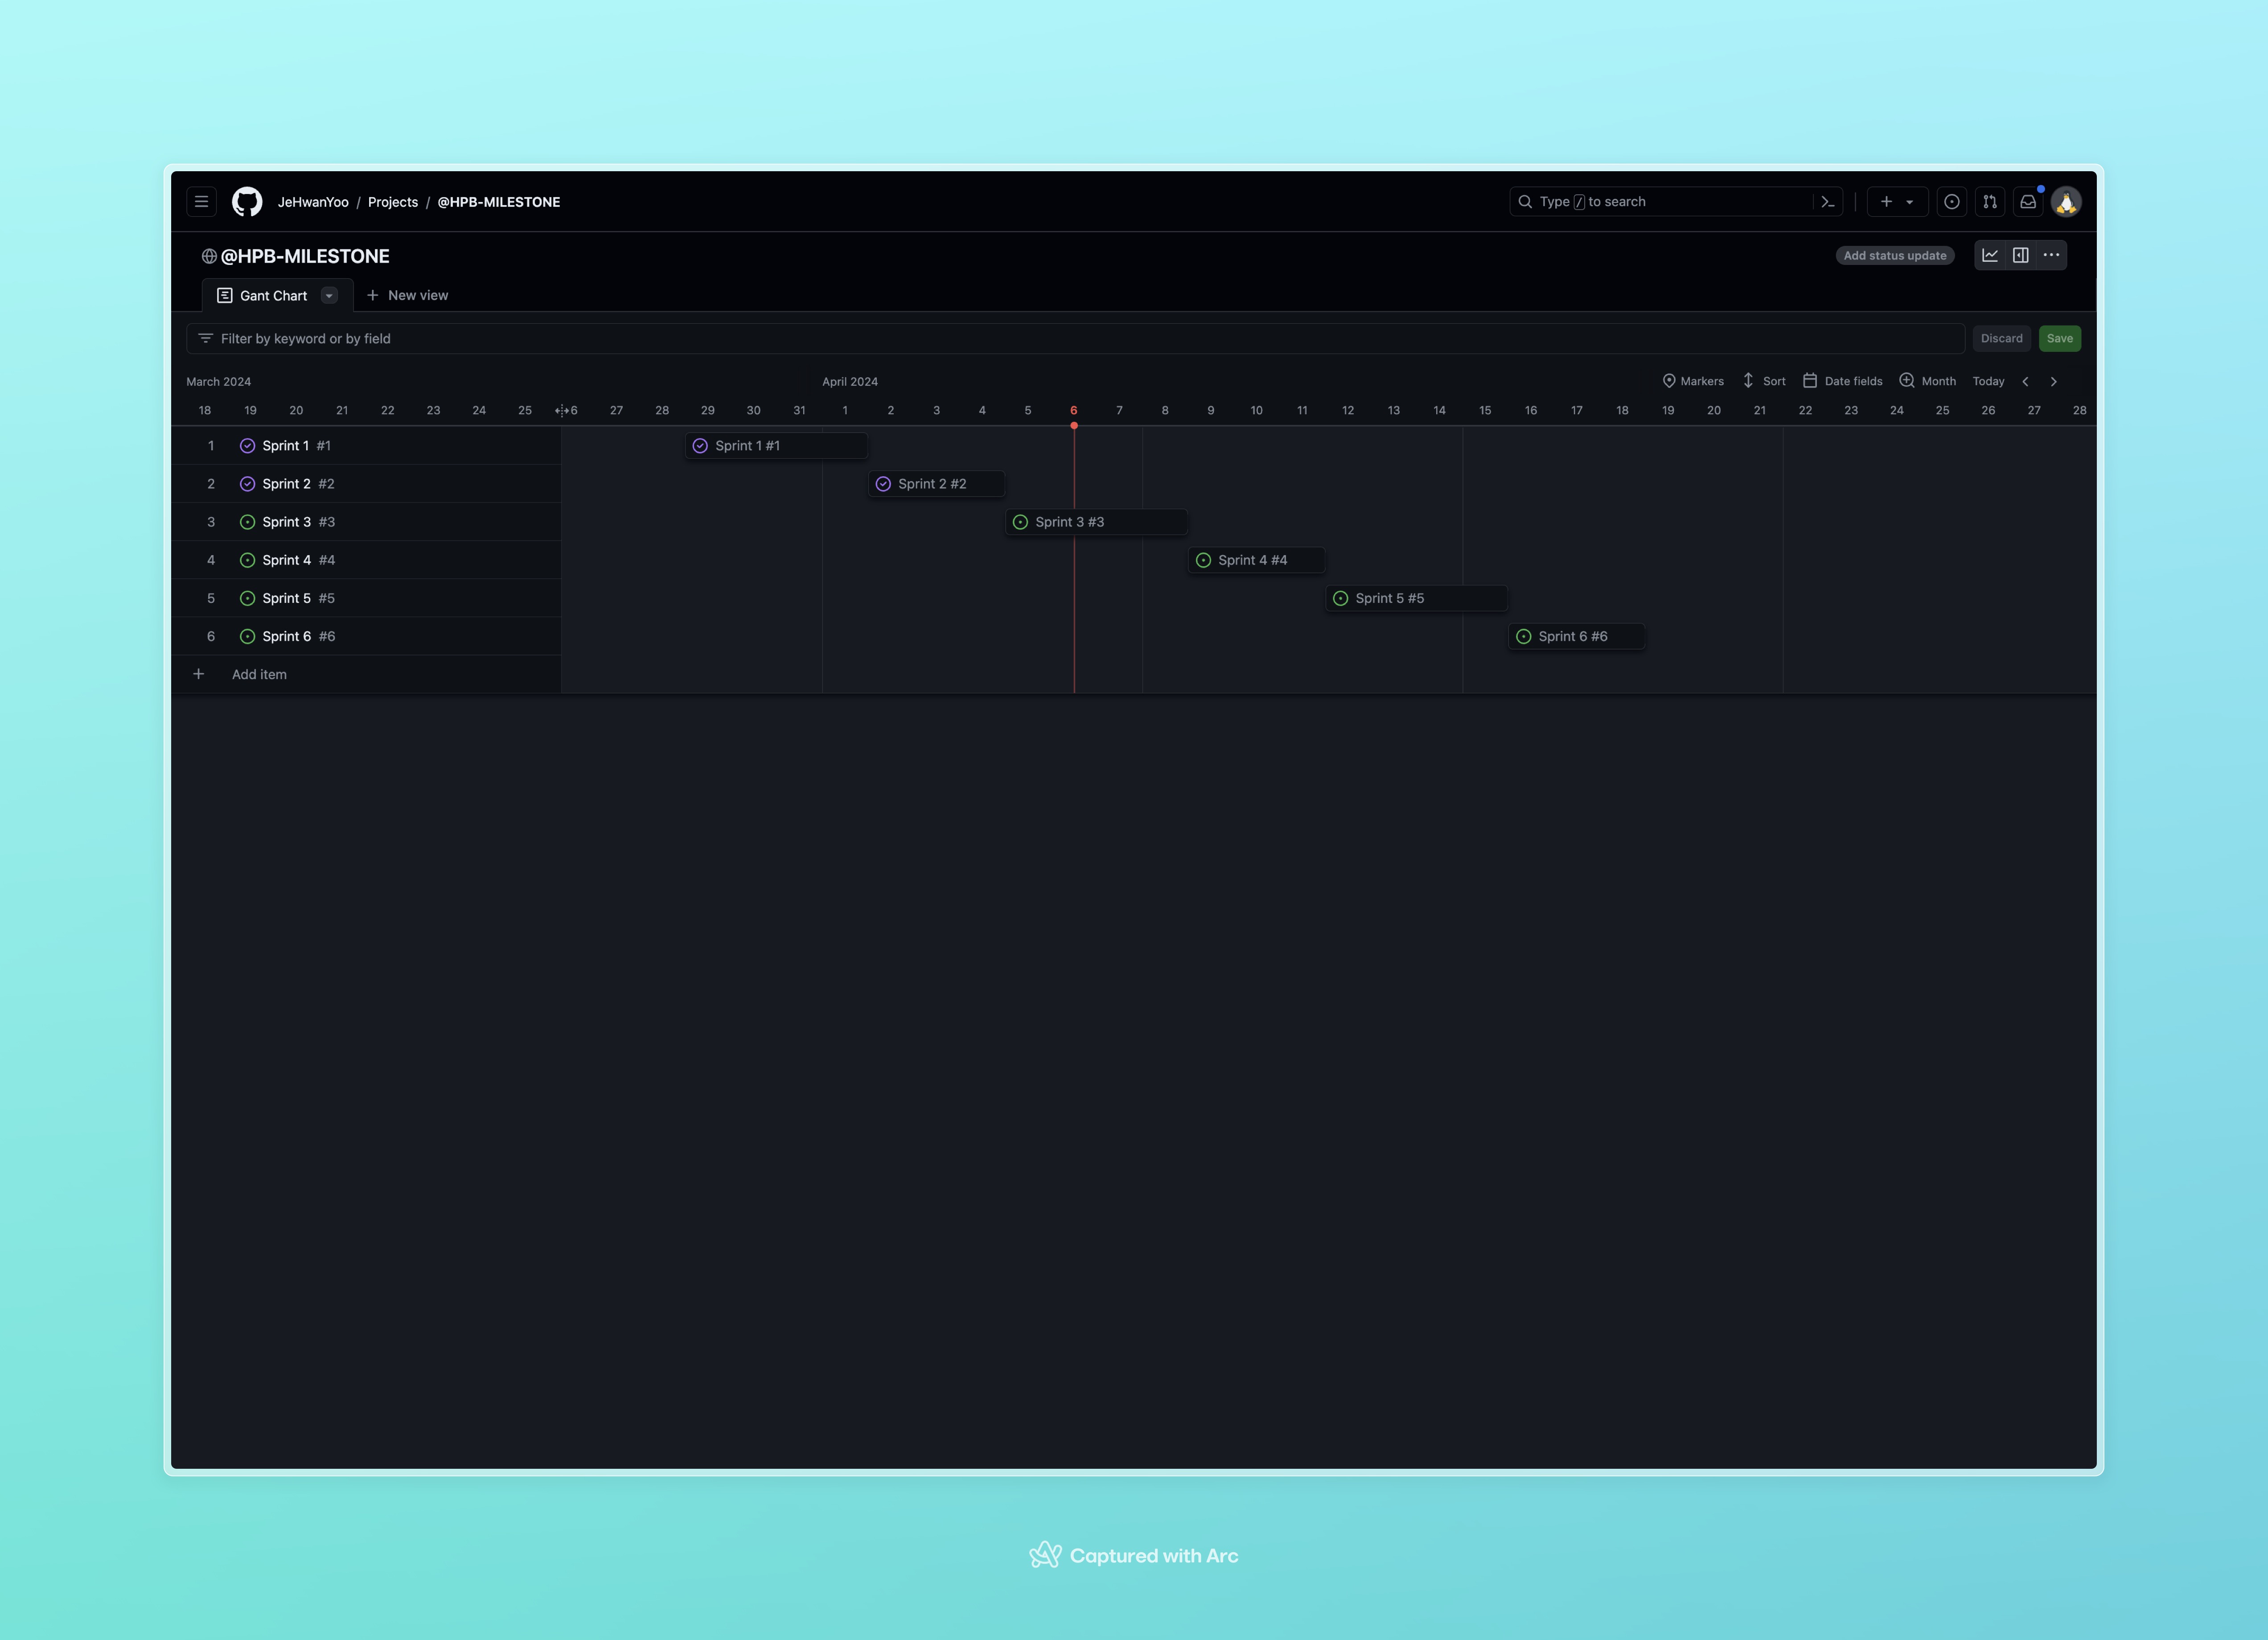The width and height of the screenshot is (2268, 1640).
Task: Click the Discard button
Action: coord(2001,338)
